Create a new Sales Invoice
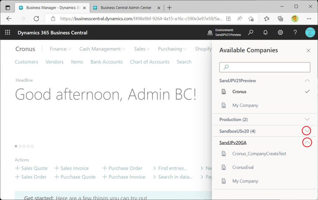Viewport: 318px width, 200px height. coord(72,168)
